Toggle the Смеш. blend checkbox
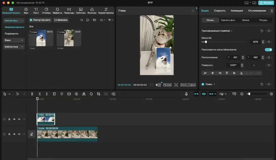The height and width of the screenshot is (160, 276). click(x=203, y=84)
